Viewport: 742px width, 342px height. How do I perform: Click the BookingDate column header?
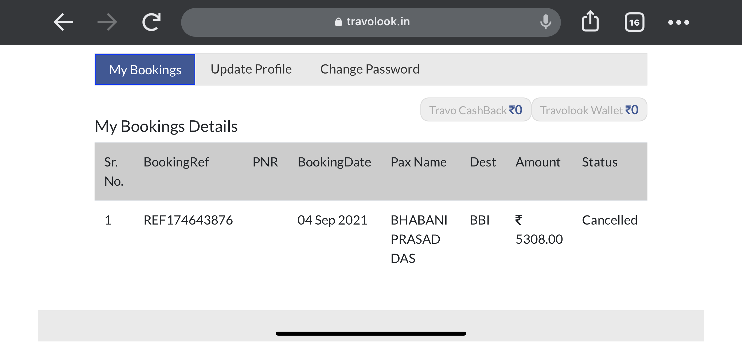(334, 162)
